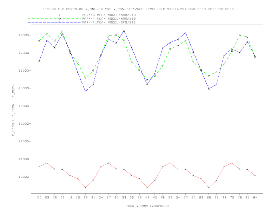The height and width of the screenshot is (215, 278).
Task: Click x-axis forecast hour label 57
Action: pos(186,197)
